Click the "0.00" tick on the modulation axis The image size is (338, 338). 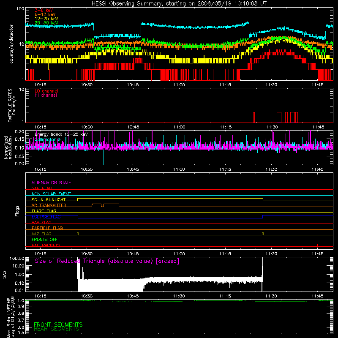pos(19,164)
